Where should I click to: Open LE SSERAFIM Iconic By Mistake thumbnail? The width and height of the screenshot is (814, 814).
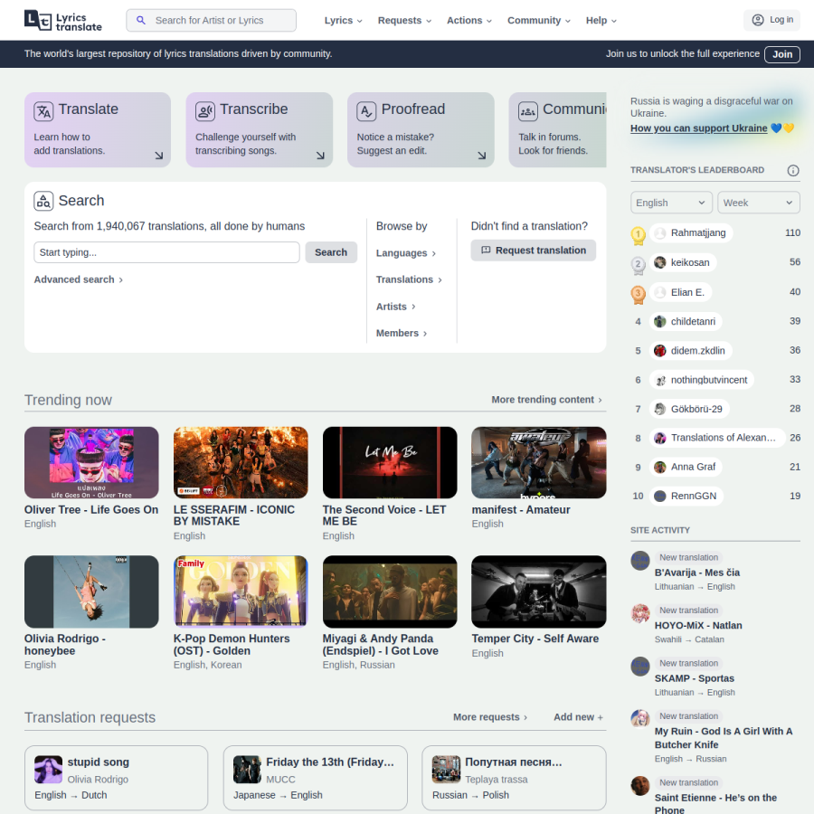coord(241,462)
